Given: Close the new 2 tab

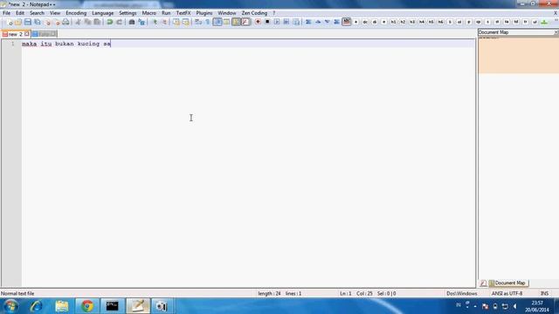Looking at the screenshot, I should 27,34.
